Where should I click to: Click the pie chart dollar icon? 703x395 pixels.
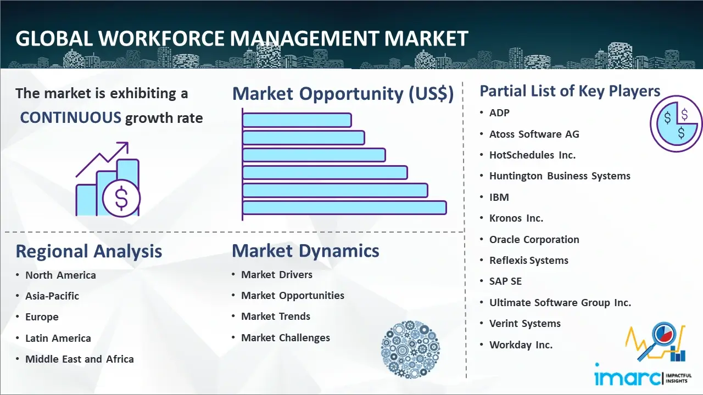pos(676,124)
